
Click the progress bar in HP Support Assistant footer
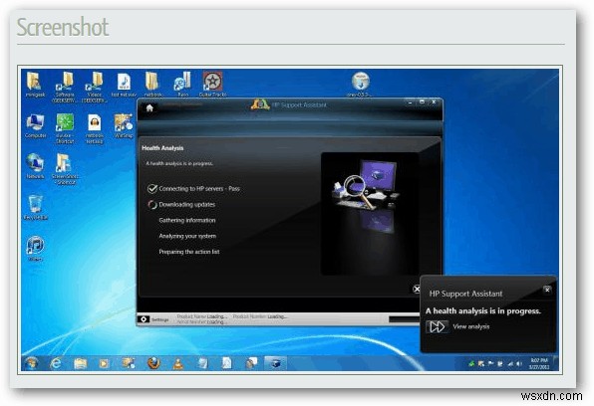[405, 319]
